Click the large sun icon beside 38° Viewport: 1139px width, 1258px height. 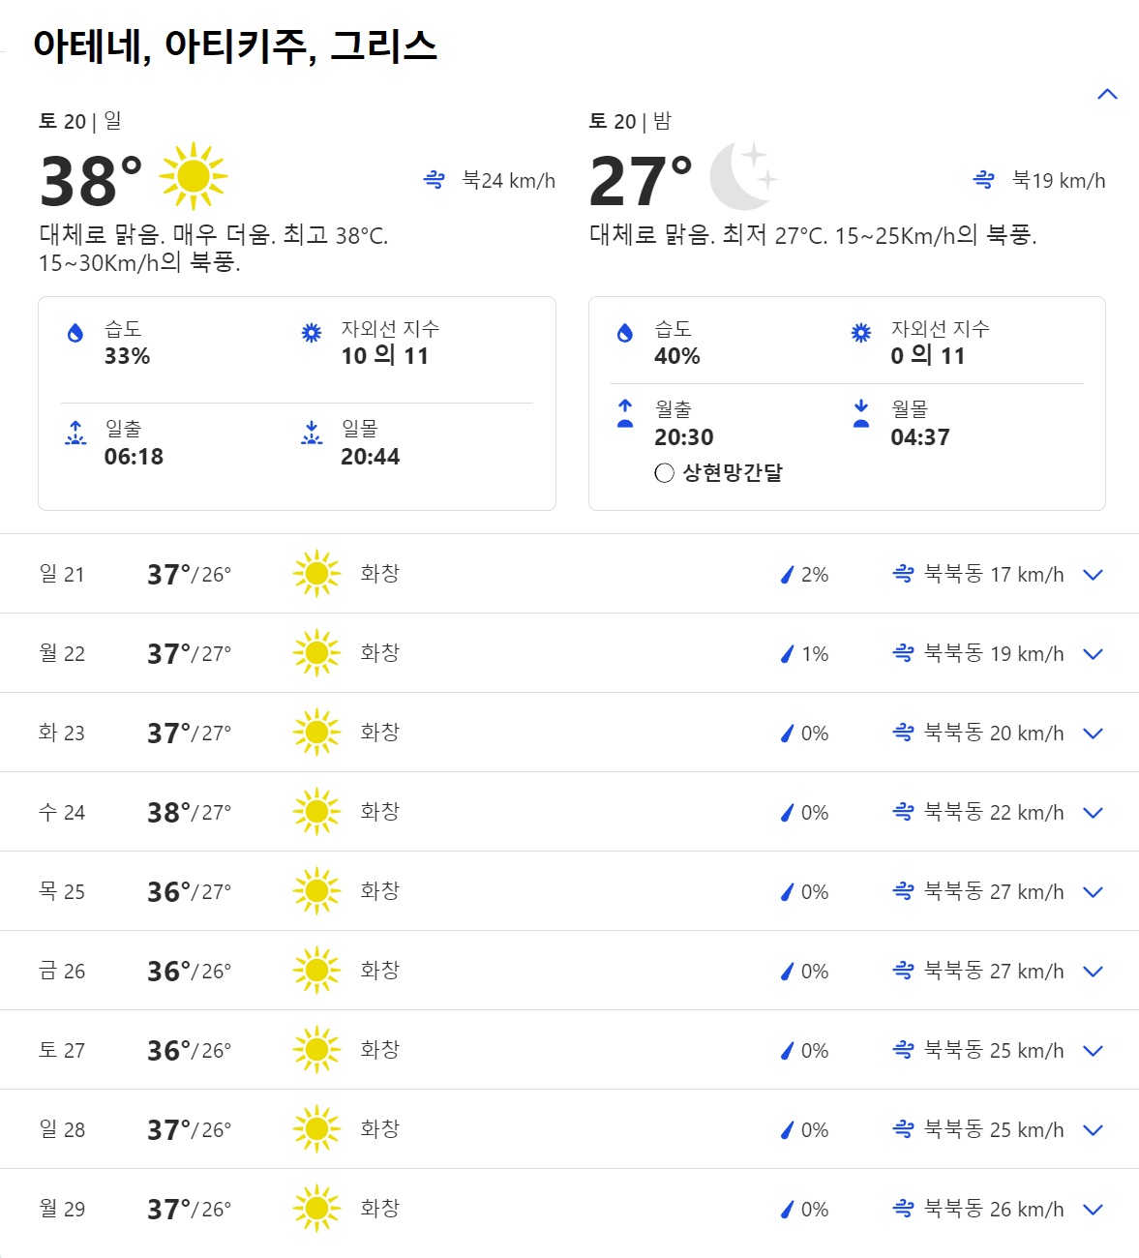tap(193, 176)
